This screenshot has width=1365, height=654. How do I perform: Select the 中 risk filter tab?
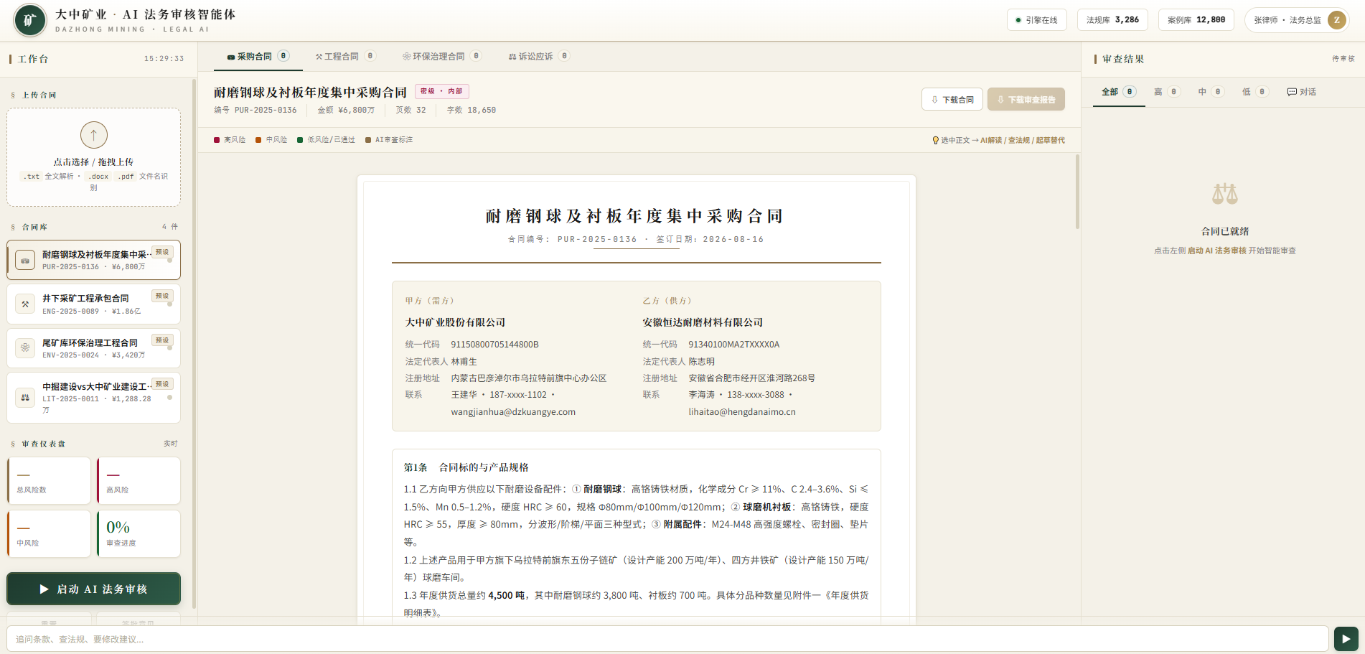[x=1211, y=92]
